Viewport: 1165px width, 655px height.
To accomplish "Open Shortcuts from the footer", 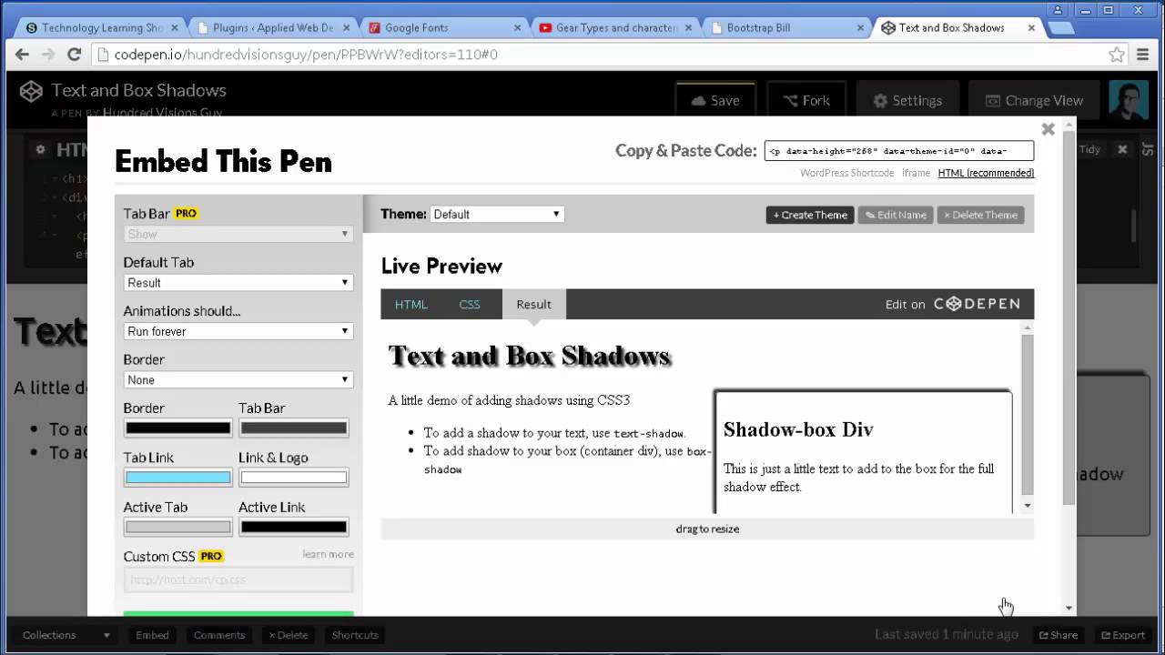I will 355,635.
